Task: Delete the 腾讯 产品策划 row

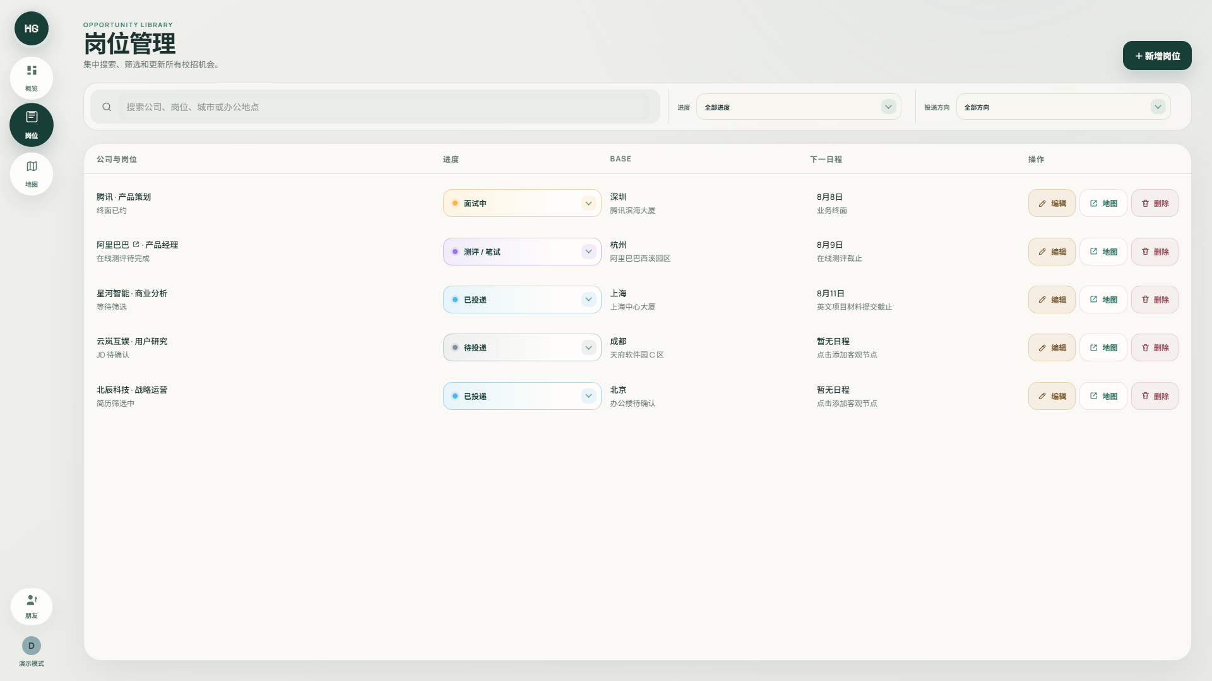Action: click(1155, 203)
